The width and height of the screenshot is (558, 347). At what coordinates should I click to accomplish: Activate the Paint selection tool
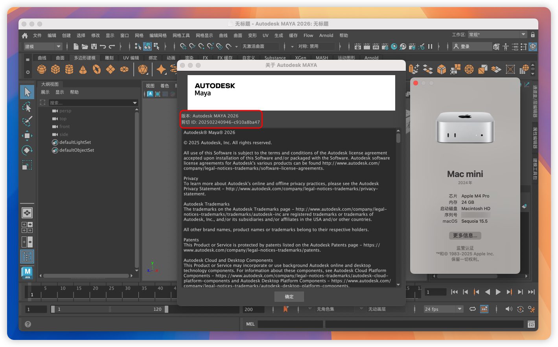27,121
